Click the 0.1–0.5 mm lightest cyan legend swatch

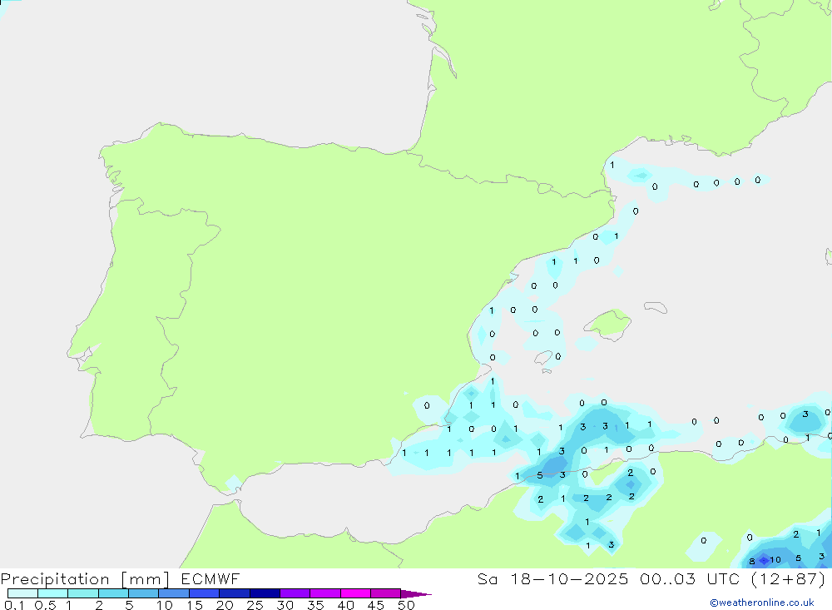click(x=22, y=593)
